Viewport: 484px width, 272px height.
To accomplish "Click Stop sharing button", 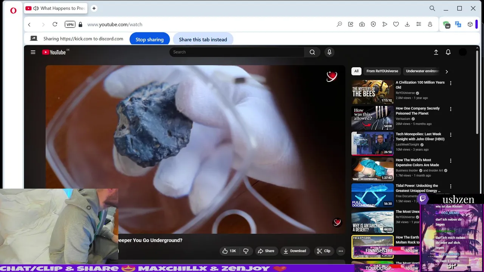I will coord(150,39).
